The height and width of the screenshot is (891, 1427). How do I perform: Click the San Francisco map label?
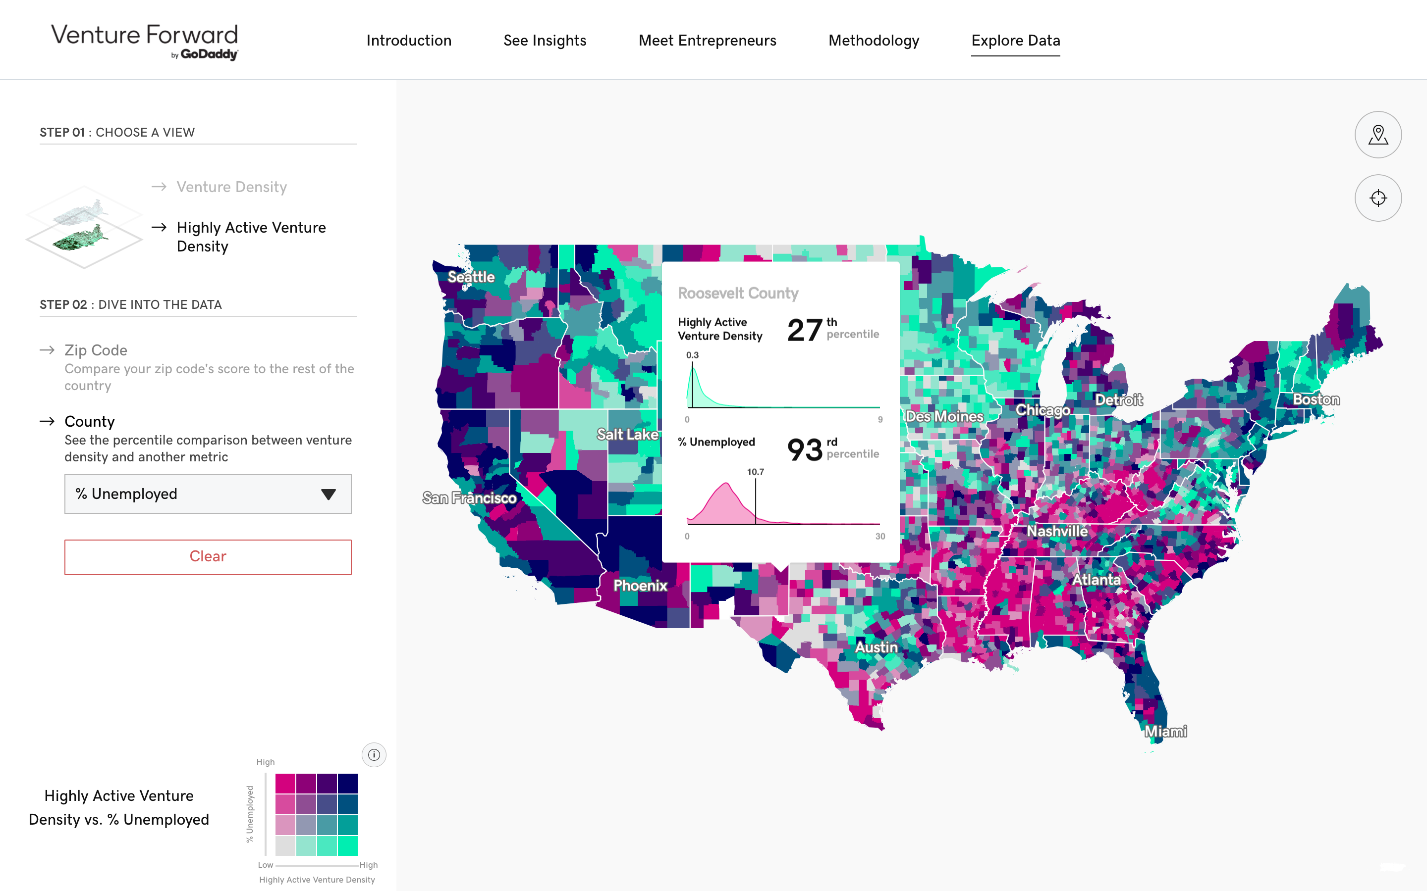coord(469,498)
